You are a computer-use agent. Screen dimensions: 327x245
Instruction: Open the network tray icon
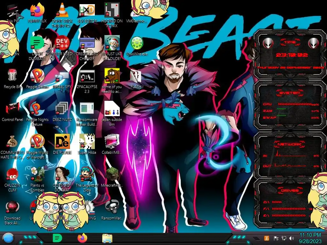(284, 238)
